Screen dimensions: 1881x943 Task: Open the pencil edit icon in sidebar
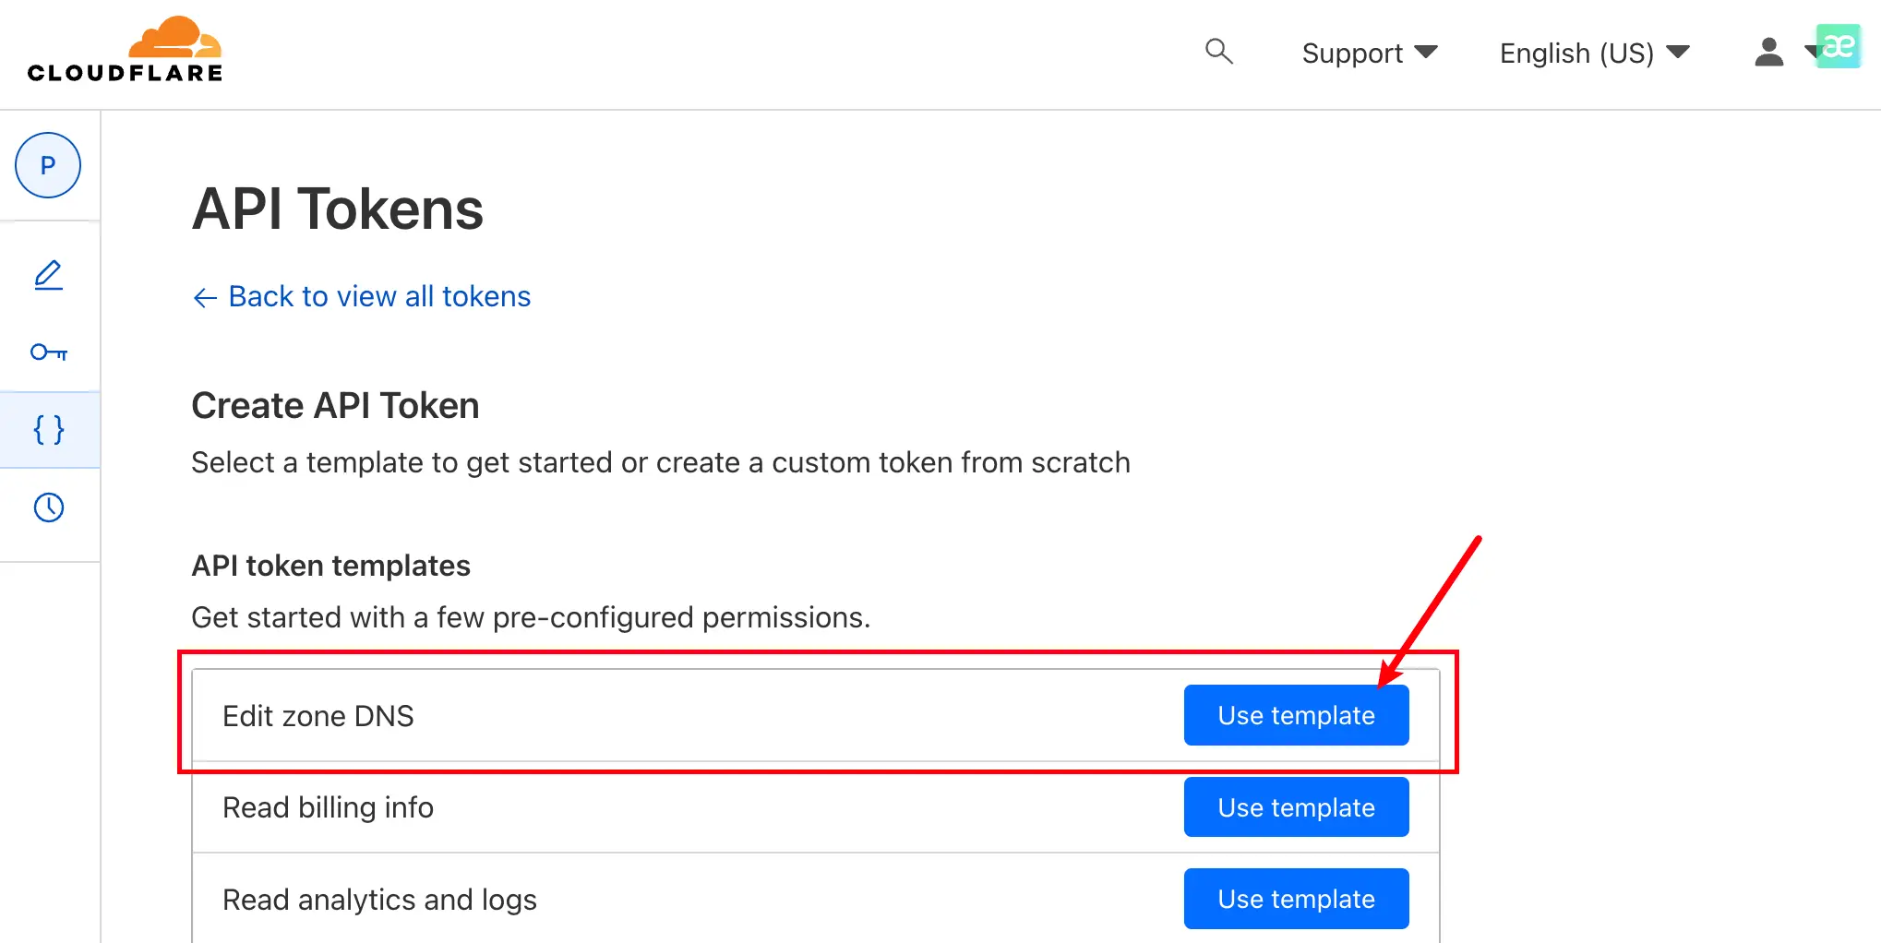(x=49, y=275)
